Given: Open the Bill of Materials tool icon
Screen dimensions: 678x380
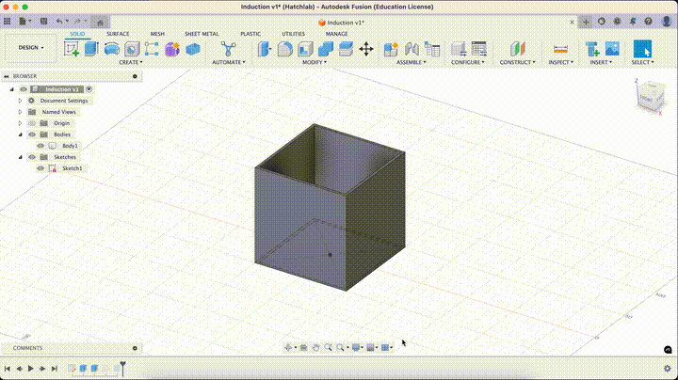Looking at the screenshot, I should (x=432, y=49).
